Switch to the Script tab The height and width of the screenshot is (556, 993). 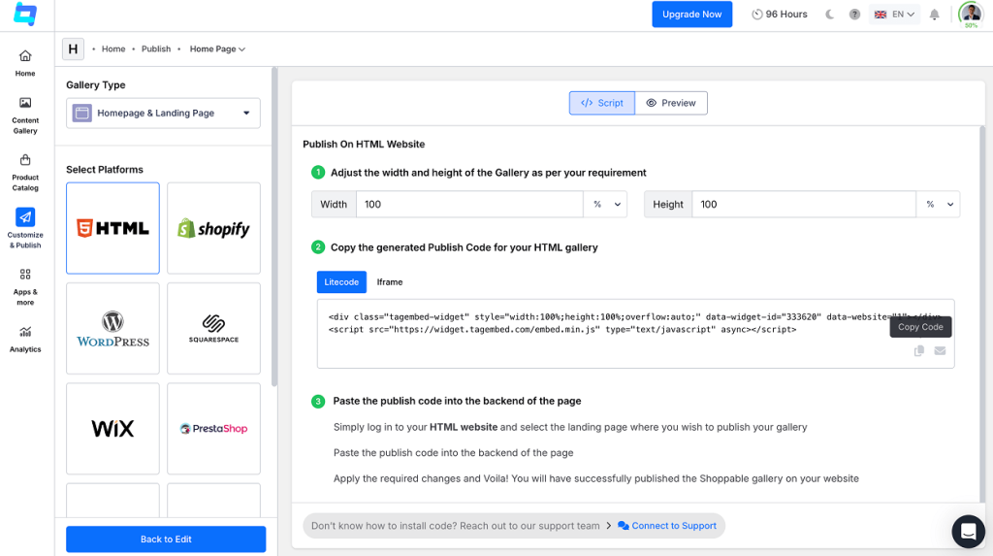point(601,103)
